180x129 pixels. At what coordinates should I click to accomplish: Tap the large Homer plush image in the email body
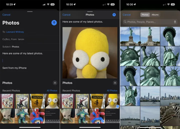90,53
